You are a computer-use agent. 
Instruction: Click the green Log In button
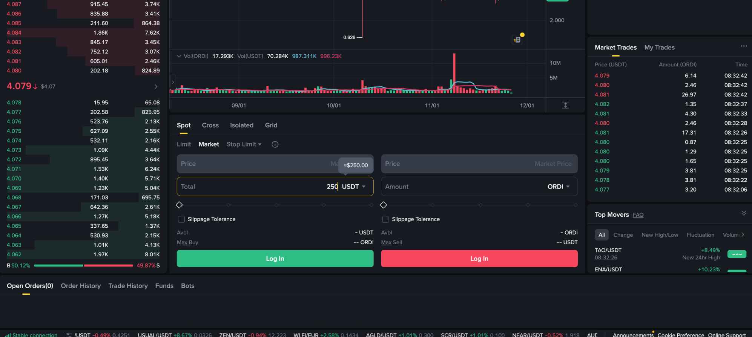click(x=275, y=259)
